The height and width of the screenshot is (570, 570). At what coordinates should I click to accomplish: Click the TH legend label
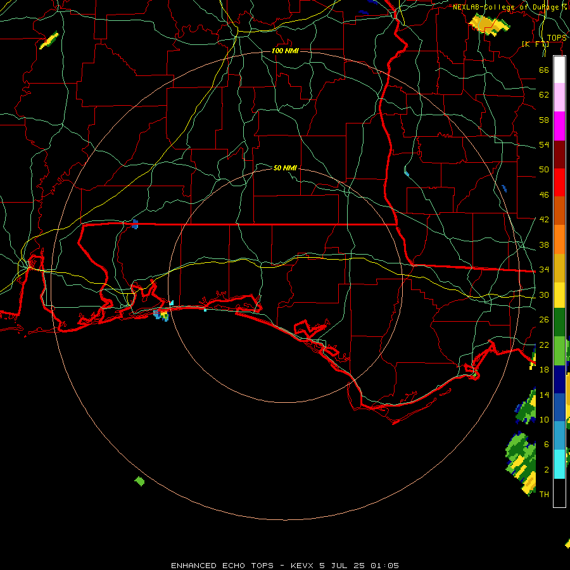click(x=544, y=495)
